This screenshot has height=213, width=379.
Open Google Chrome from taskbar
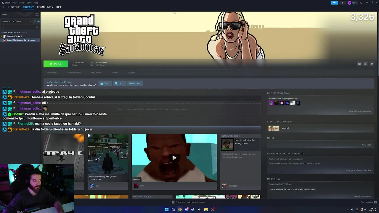coord(180,209)
